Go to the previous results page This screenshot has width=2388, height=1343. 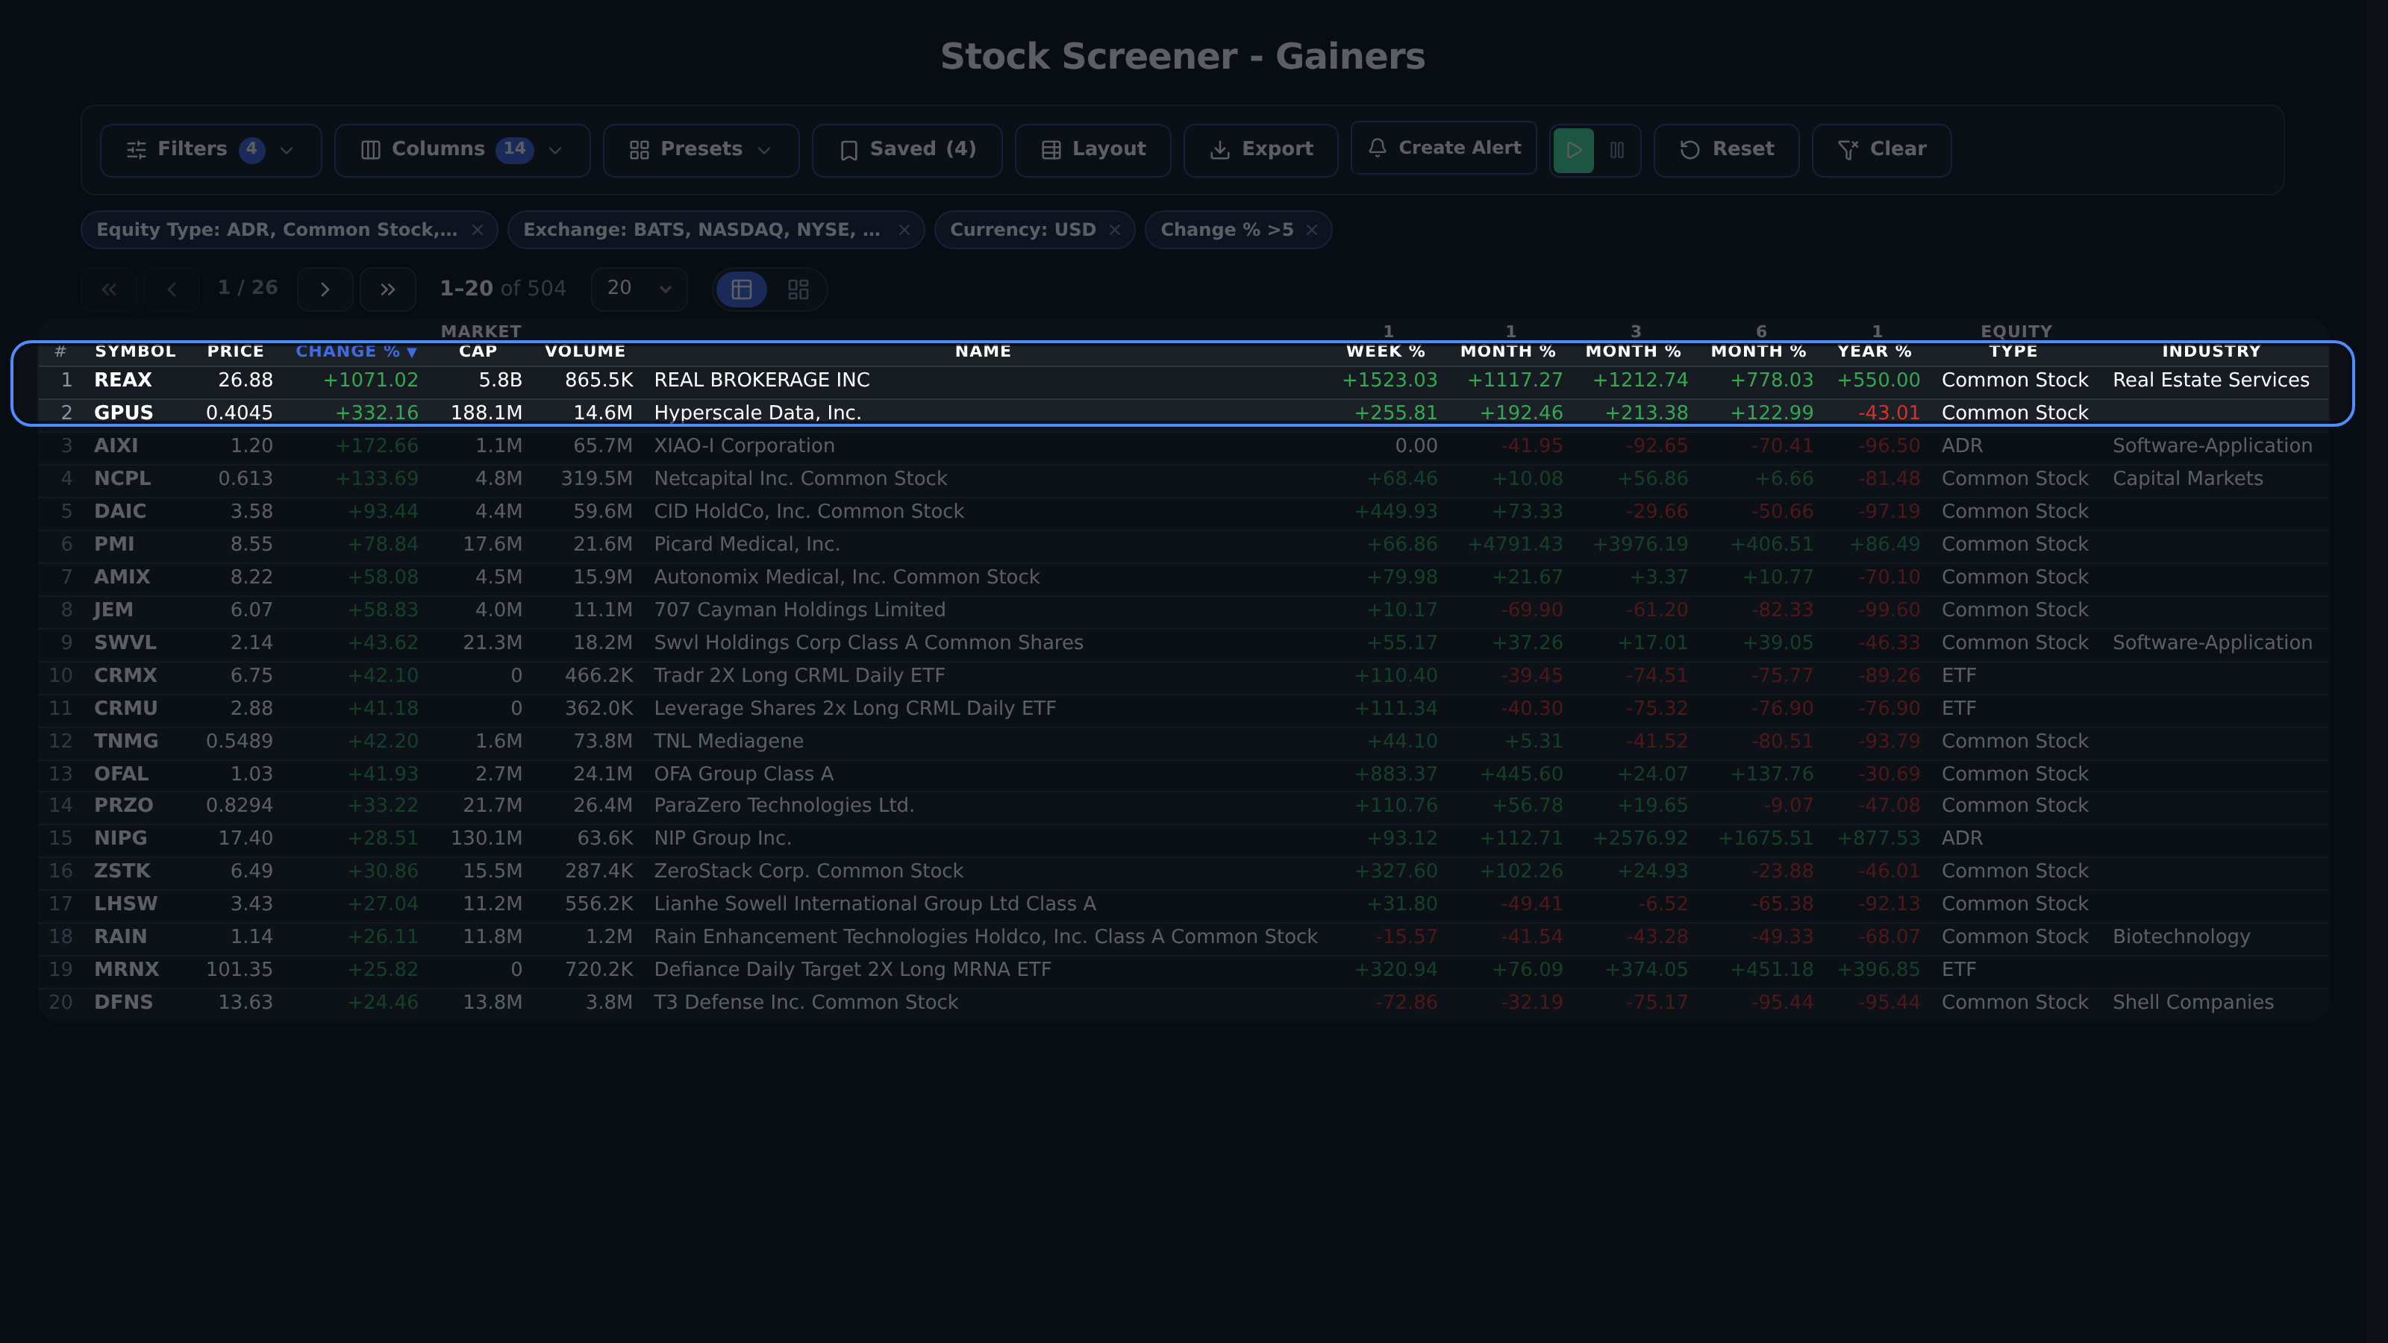172,289
